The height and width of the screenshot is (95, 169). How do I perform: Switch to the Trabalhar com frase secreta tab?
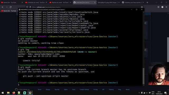coord(133,2)
